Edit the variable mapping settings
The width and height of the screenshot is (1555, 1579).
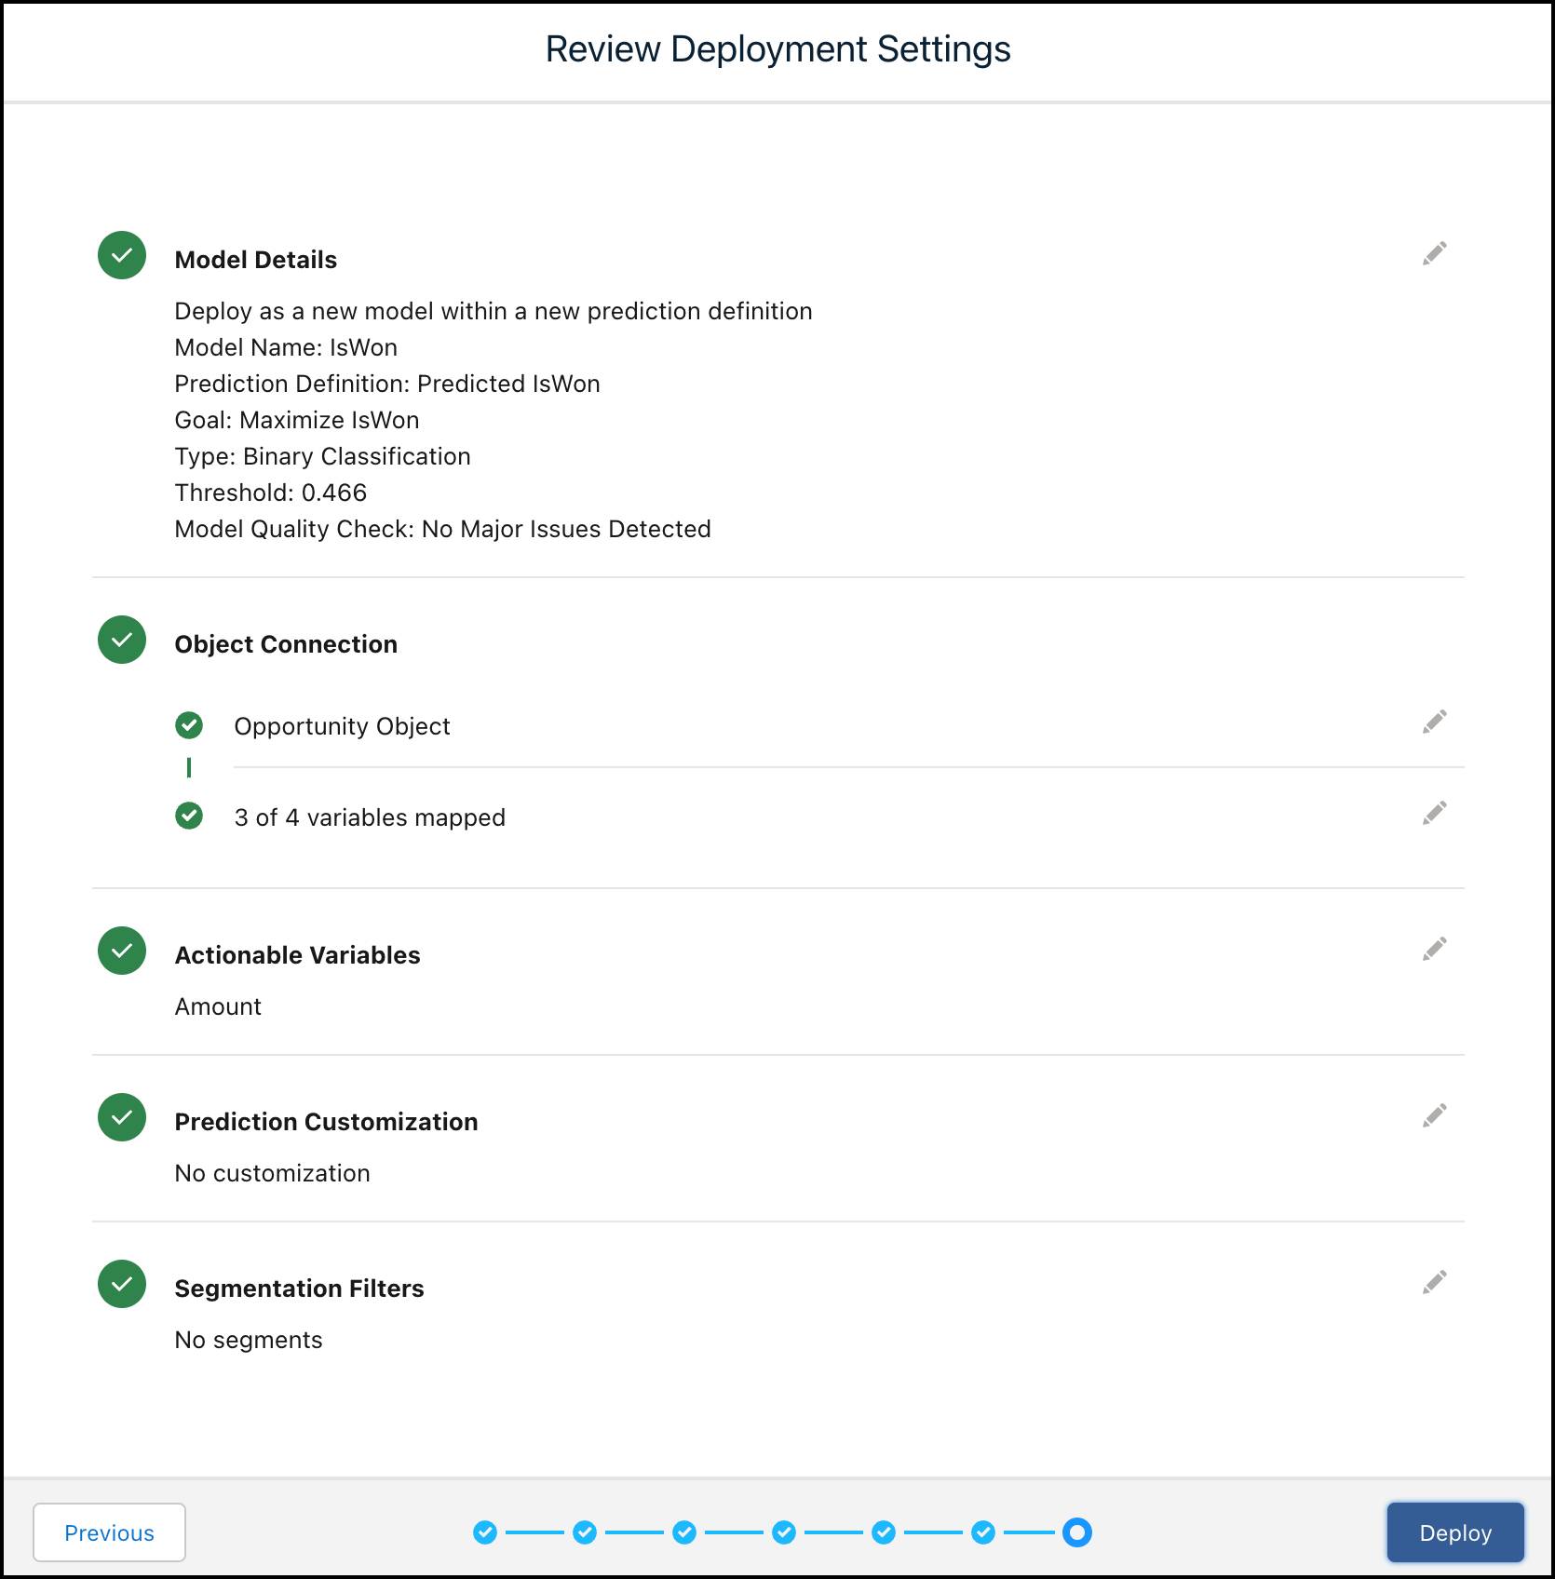pyautogui.click(x=1433, y=813)
